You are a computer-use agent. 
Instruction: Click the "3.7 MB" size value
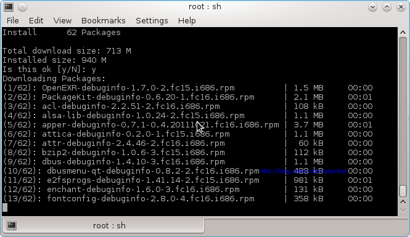[308, 125]
